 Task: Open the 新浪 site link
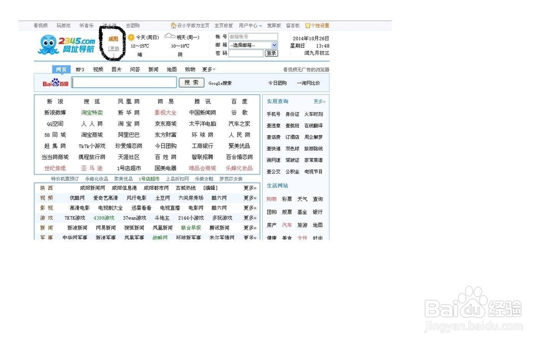coord(55,102)
